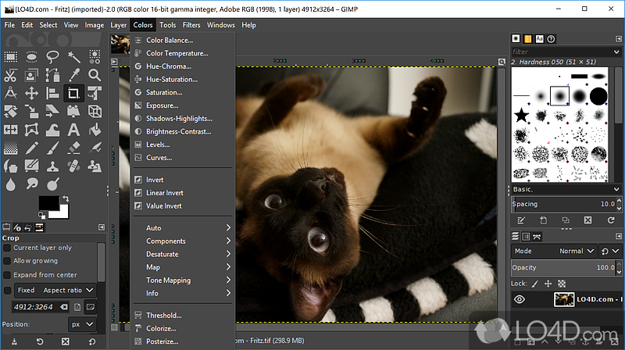Open the brush filter dropdown arrow
The image size is (625, 350).
click(x=616, y=52)
